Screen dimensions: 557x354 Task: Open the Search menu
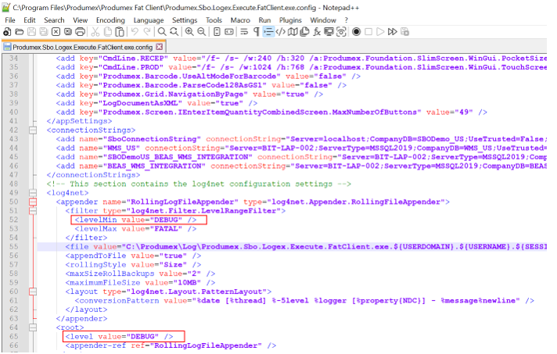(x=54, y=20)
